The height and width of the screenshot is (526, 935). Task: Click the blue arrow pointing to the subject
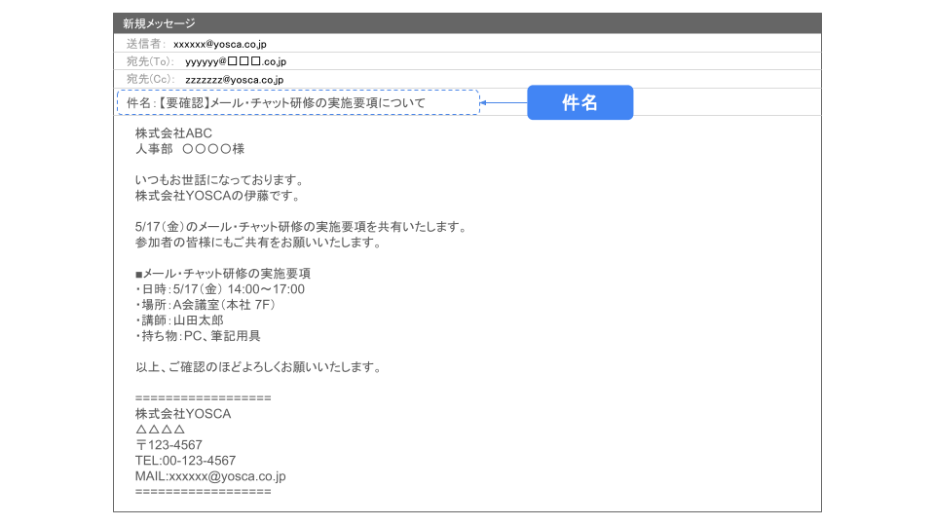point(503,102)
